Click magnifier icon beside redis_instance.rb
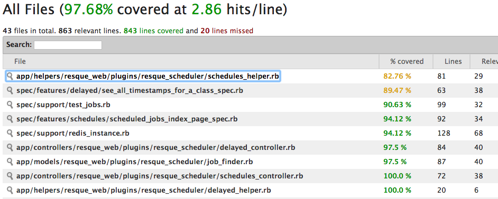 [x=10, y=133]
